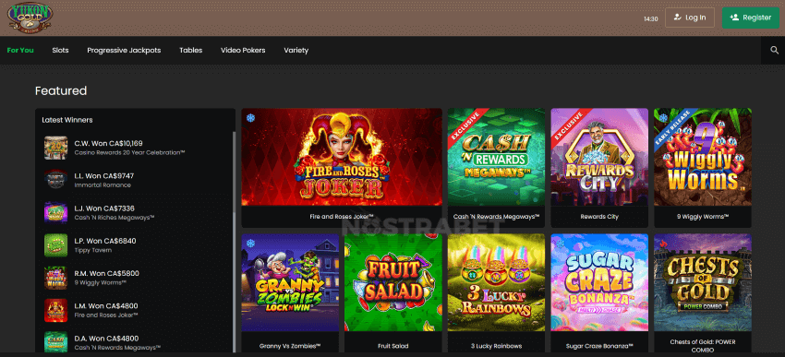Click the Tippy Tavern winner icon
The image size is (785, 357).
[x=55, y=245]
